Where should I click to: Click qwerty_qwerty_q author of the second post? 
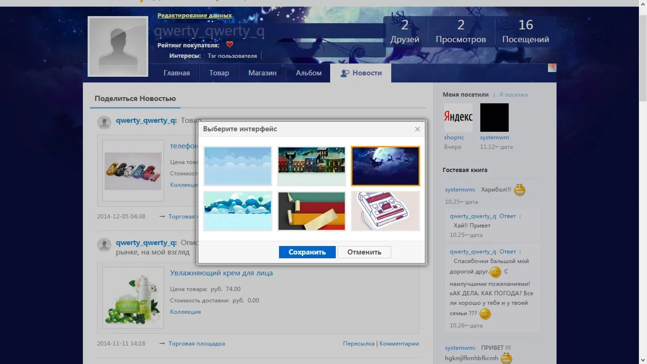click(x=146, y=243)
